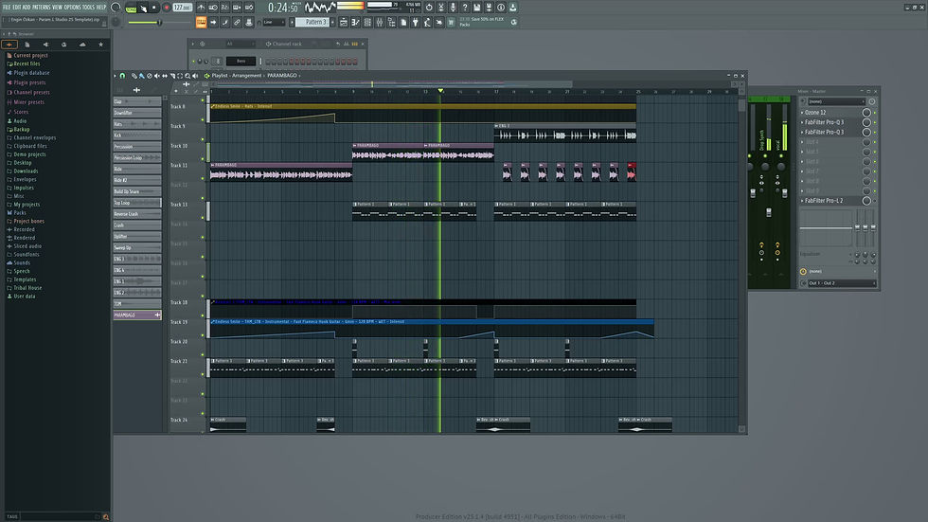Screen dimensions: 928x522
Task: Select the playlist Mute tool
Action: [157, 76]
